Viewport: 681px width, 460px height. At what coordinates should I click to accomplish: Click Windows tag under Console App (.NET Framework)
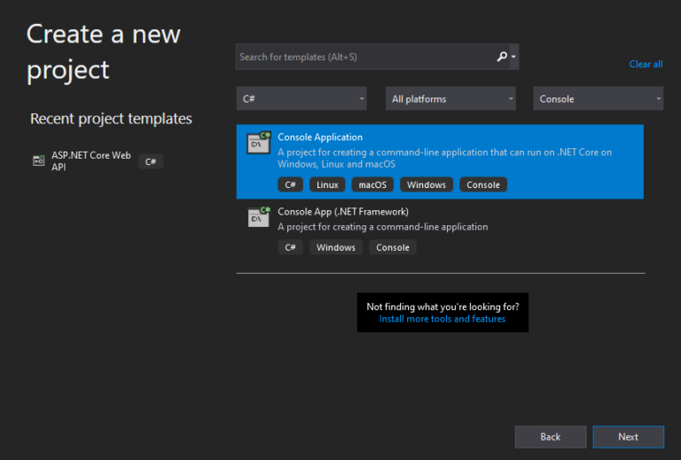[x=336, y=247]
